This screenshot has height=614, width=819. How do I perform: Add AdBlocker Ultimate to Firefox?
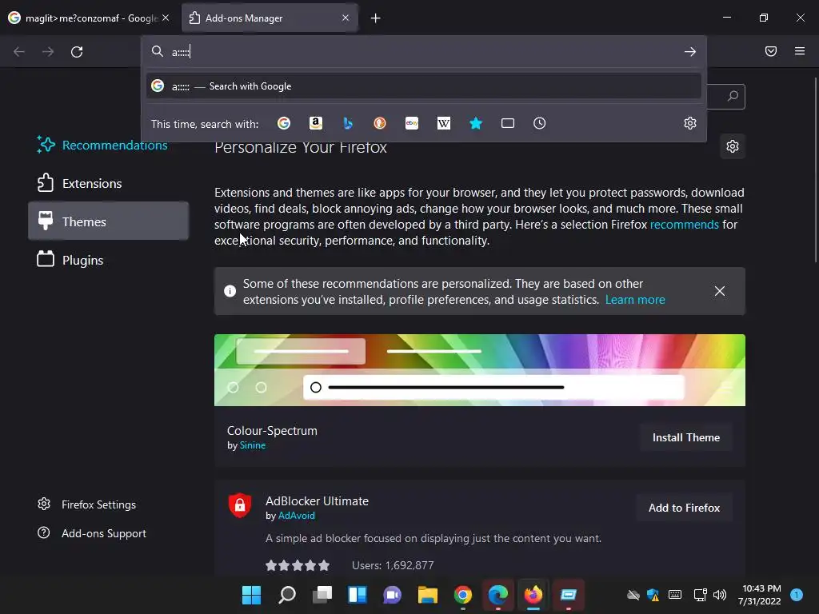point(685,508)
